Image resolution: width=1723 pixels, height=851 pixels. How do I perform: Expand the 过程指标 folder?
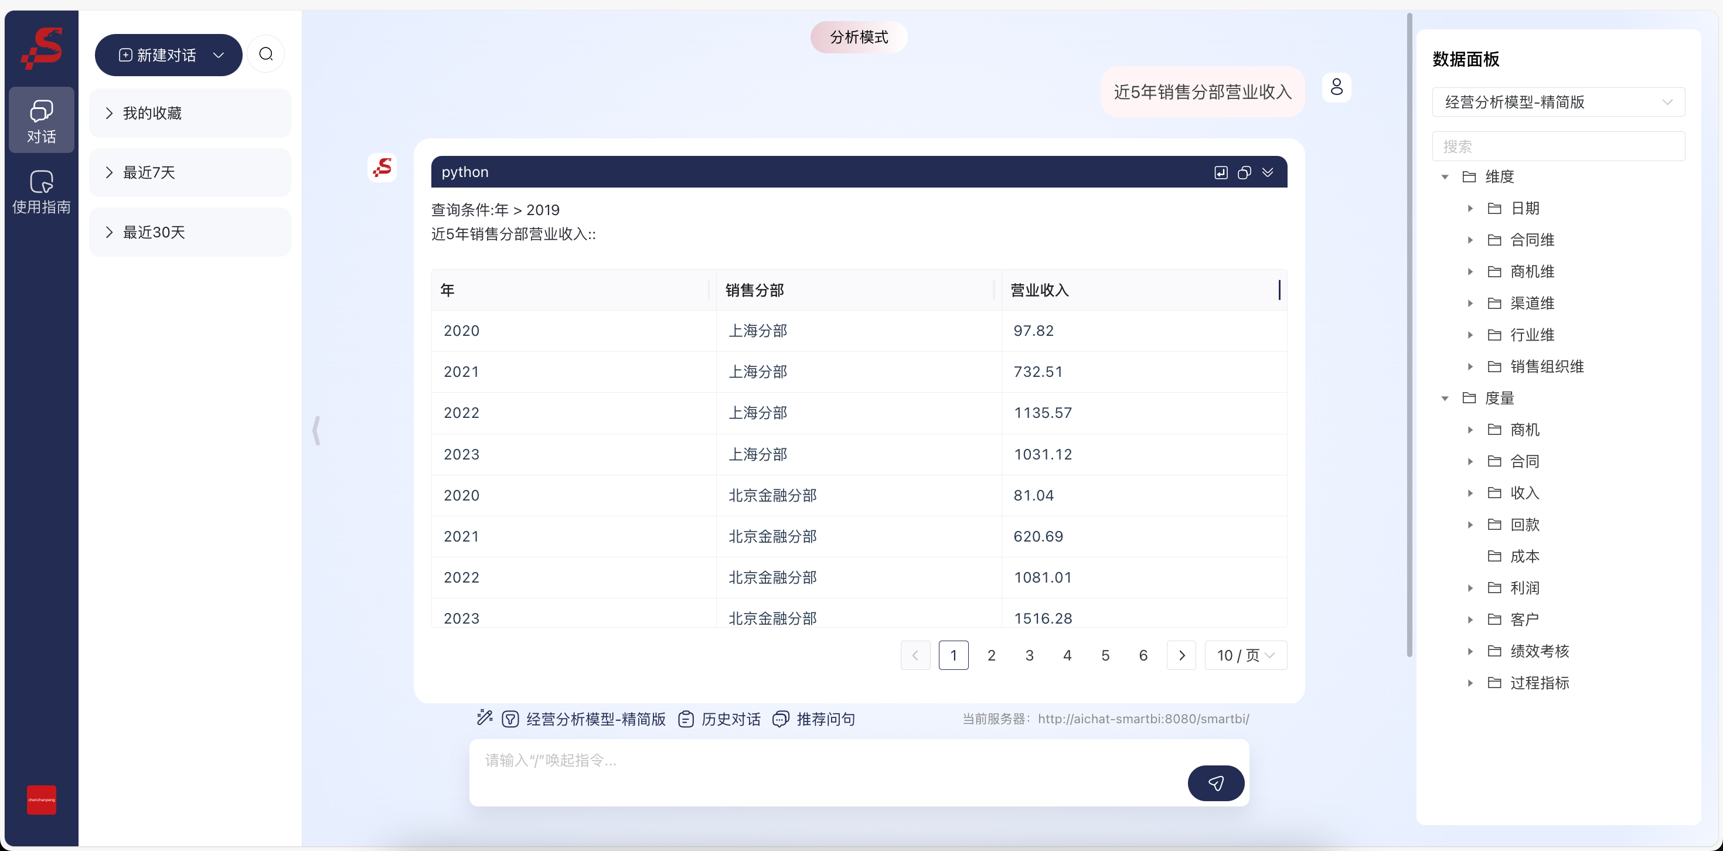click(1470, 683)
